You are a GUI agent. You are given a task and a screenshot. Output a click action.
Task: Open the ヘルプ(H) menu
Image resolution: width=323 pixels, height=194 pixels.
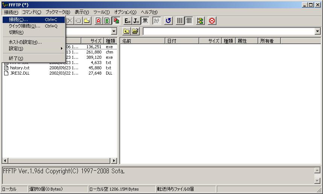tap(149, 12)
